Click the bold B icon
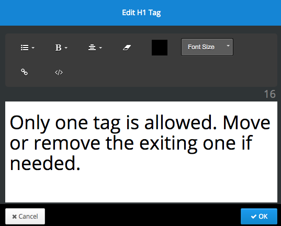This screenshot has width=281, height=226. (x=58, y=48)
